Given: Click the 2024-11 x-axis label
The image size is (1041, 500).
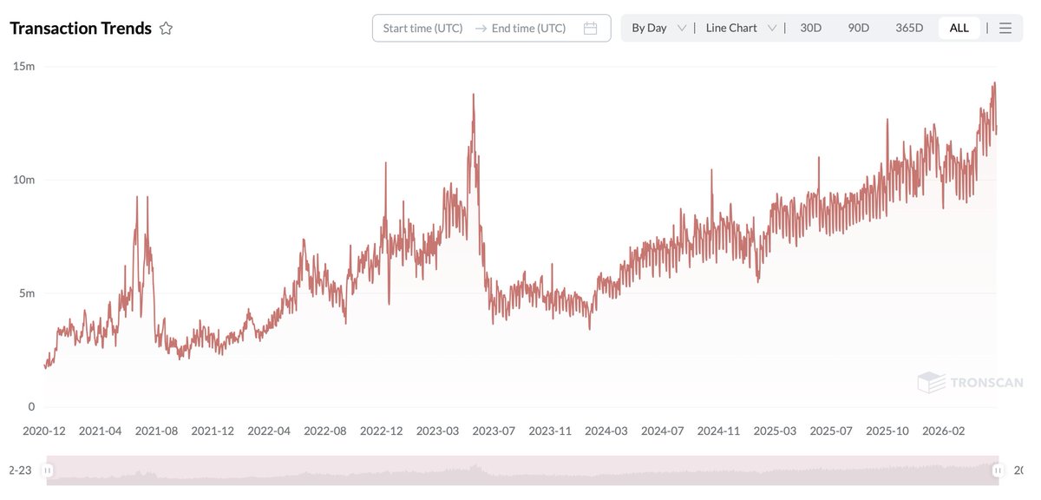Looking at the screenshot, I should pos(719,431).
